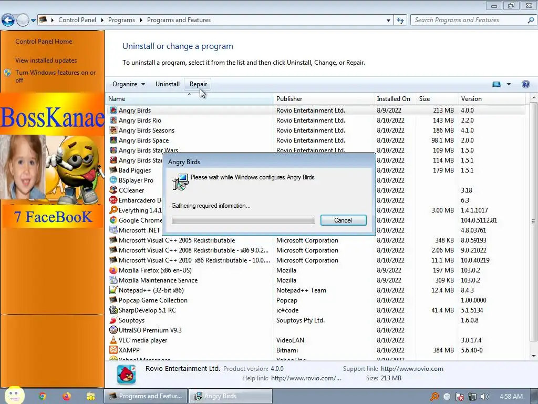The height and width of the screenshot is (404, 538).
Task: Click the SharpDevelop icon in list
Action: pos(113,310)
